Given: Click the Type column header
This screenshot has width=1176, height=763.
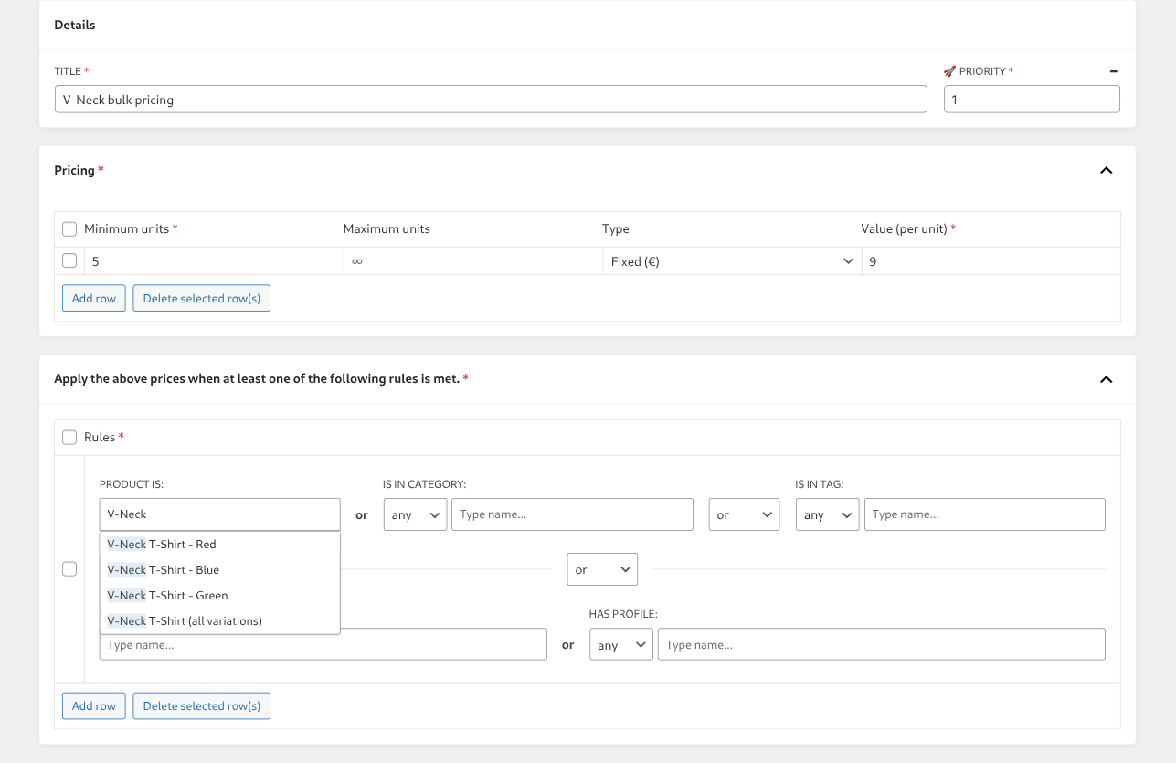Looking at the screenshot, I should pyautogui.click(x=616, y=229).
